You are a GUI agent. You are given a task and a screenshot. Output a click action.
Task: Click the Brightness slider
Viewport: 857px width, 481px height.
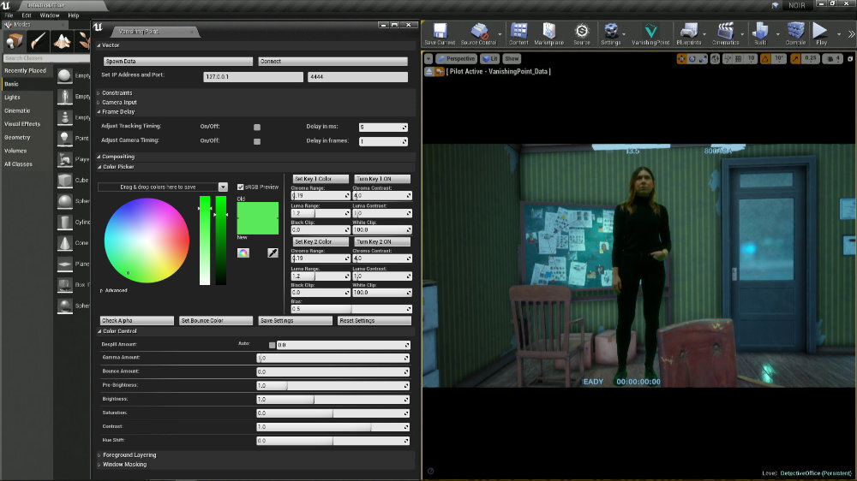pos(333,399)
